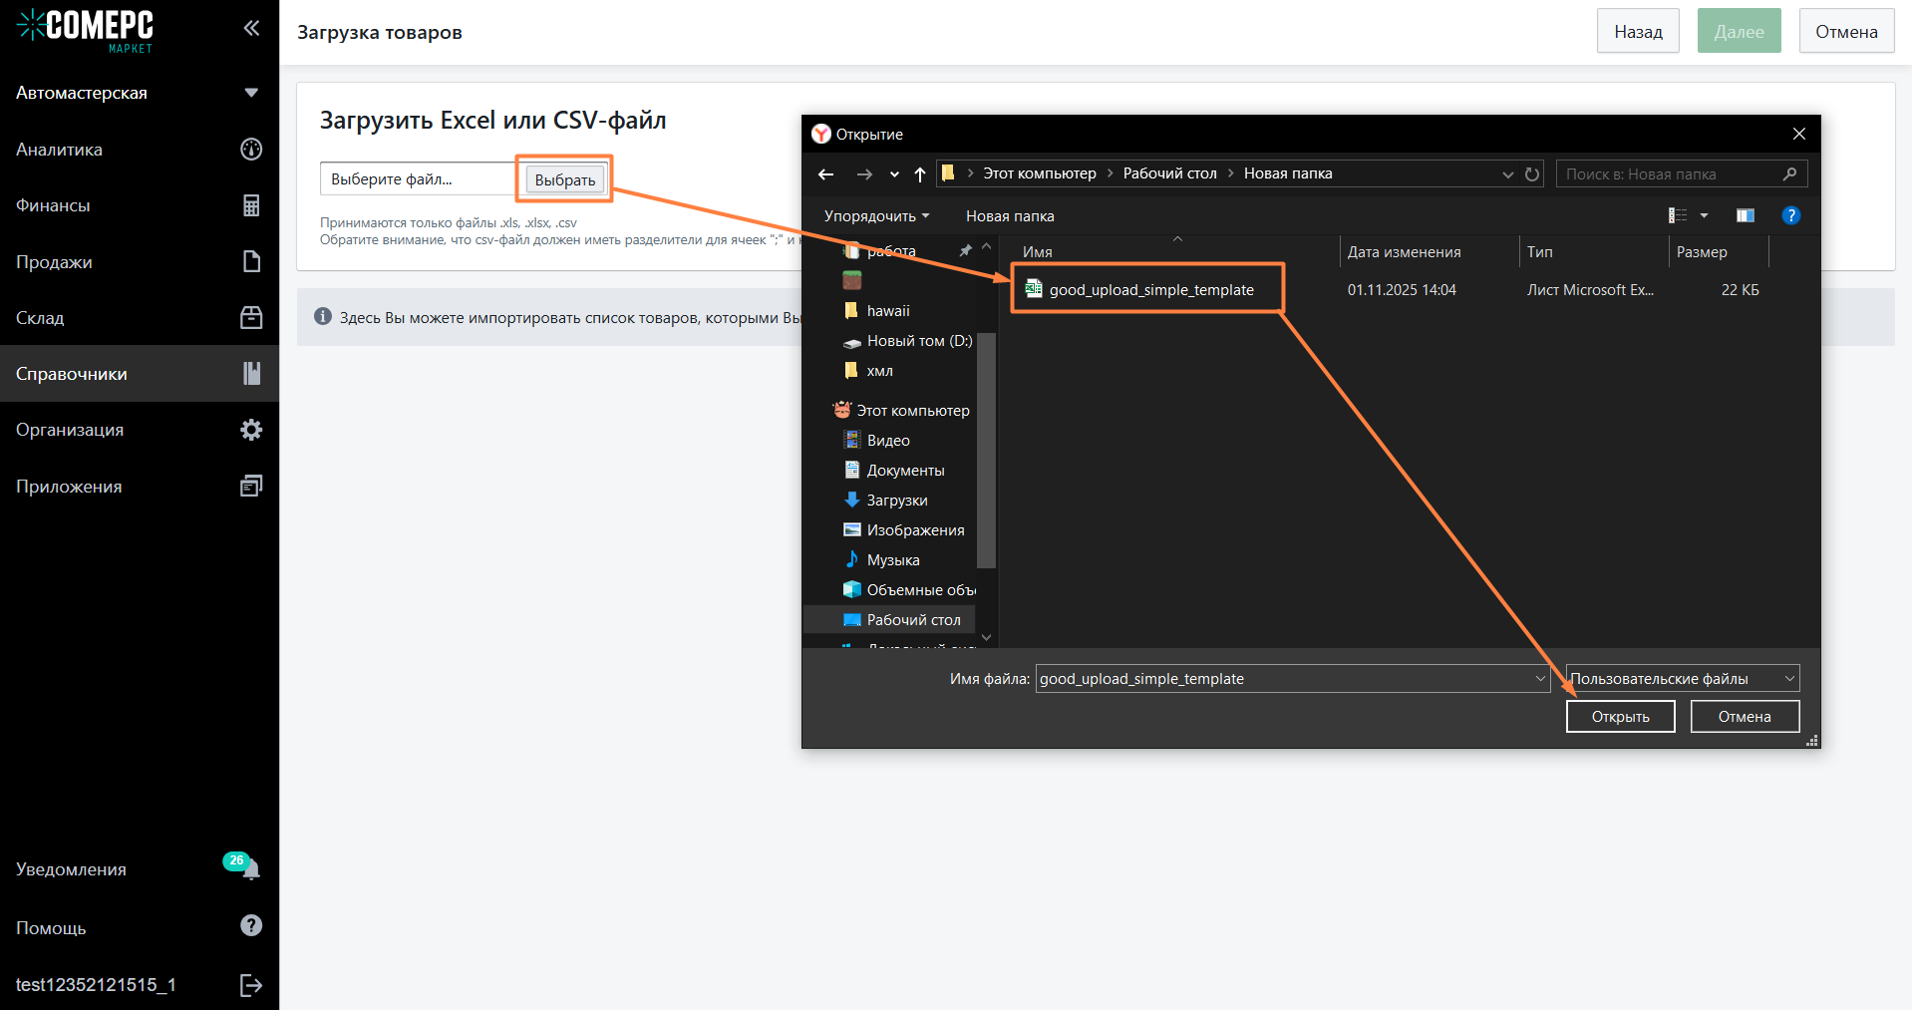This screenshot has width=1912, height=1010.
Task: Select Изображения in navigation tree
Action: click(x=915, y=530)
